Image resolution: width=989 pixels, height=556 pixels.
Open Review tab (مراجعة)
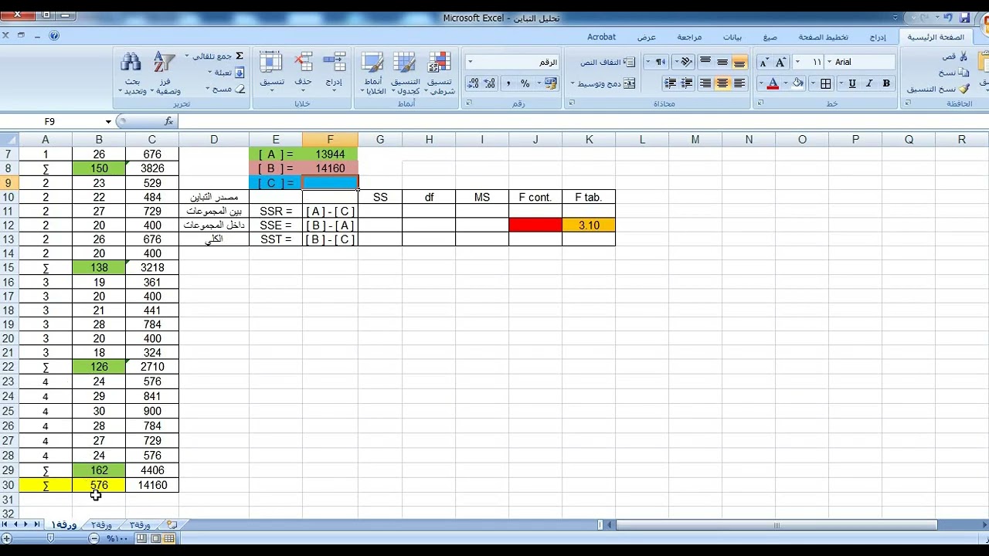[690, 37]
